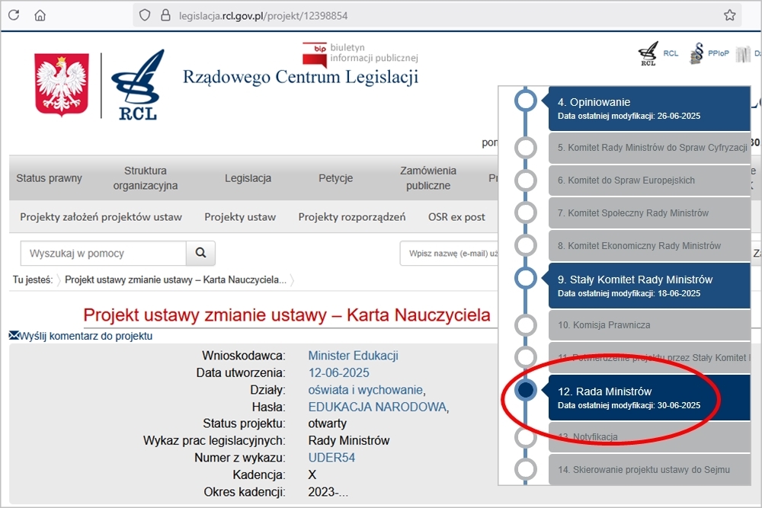
Task: Switch to 'Projekty rozporządzeń' tab
Action: (x=352, y=216)
